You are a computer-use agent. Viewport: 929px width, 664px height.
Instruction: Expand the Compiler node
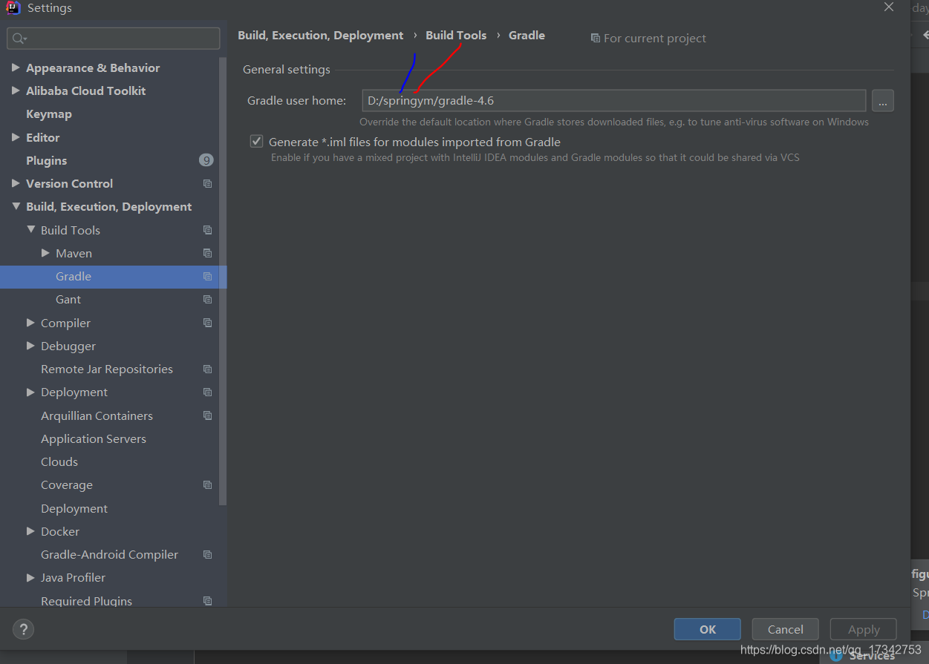30,323
